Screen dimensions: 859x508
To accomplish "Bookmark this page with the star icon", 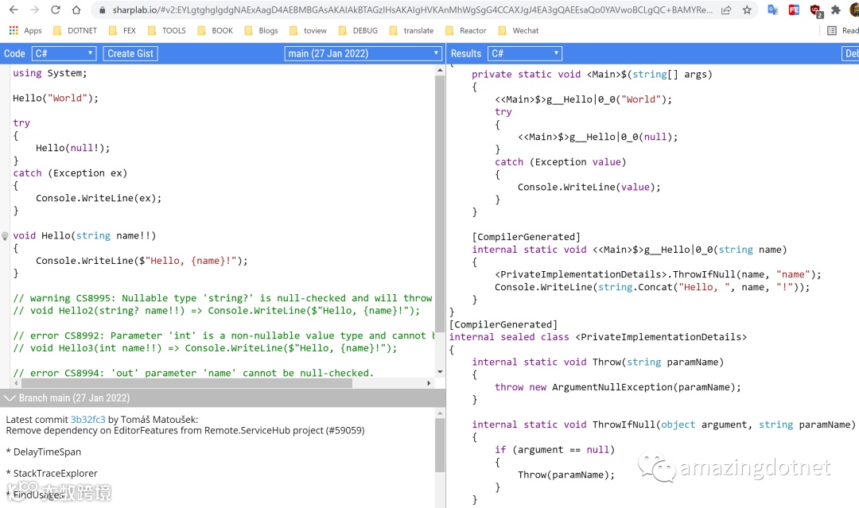I will (x=747, y=10).
